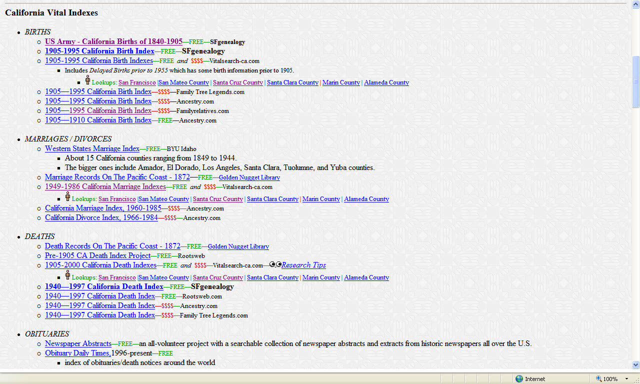Open the Family Tree Legends California Birth Index link
Screen dimensions: 640x384
coord(98,91)
